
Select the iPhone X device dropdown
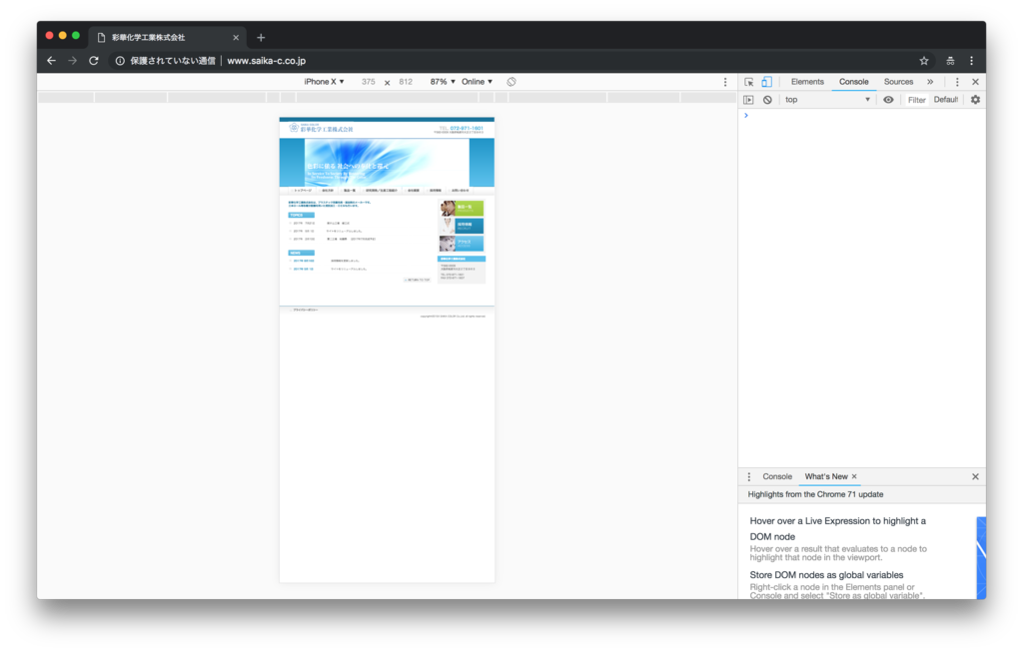coord(324,82)
